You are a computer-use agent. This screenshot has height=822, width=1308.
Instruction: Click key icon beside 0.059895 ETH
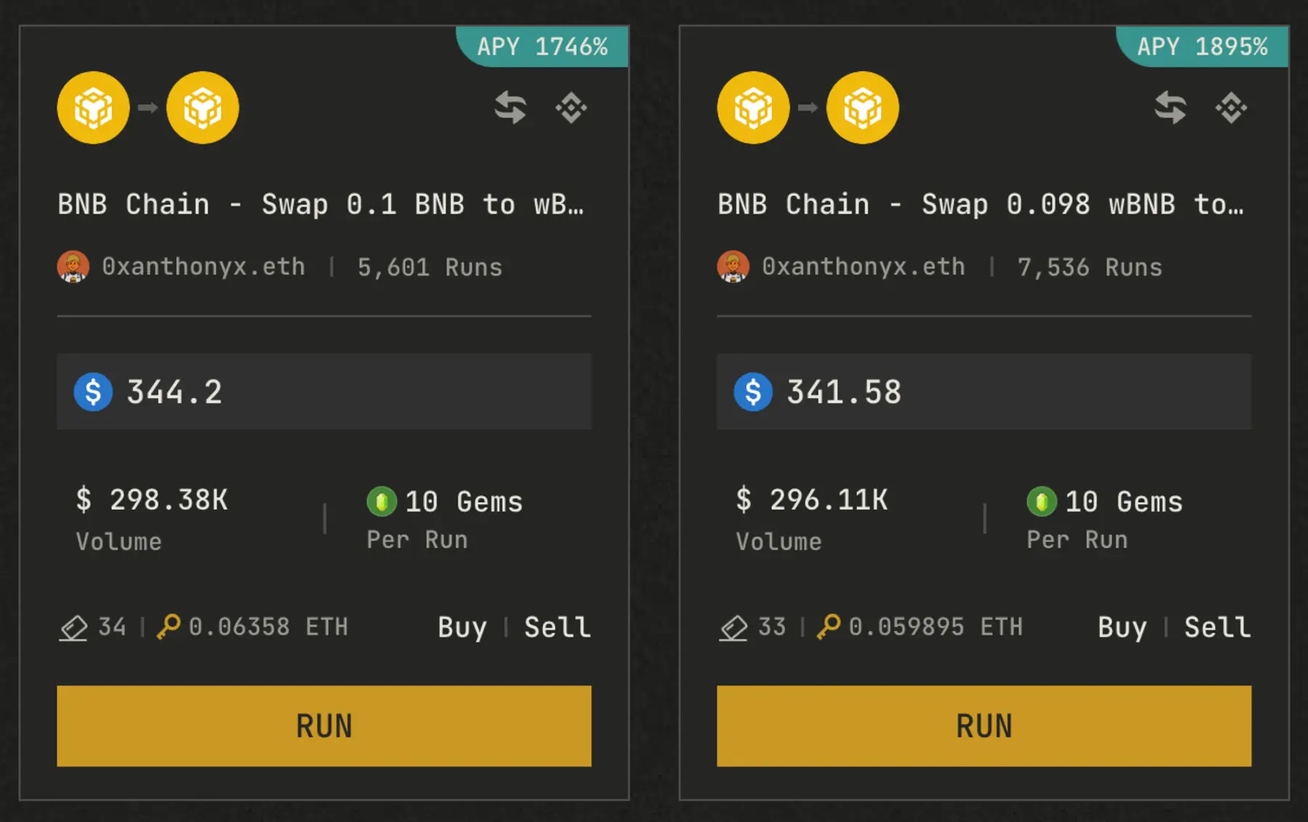(x=828, y=626)
